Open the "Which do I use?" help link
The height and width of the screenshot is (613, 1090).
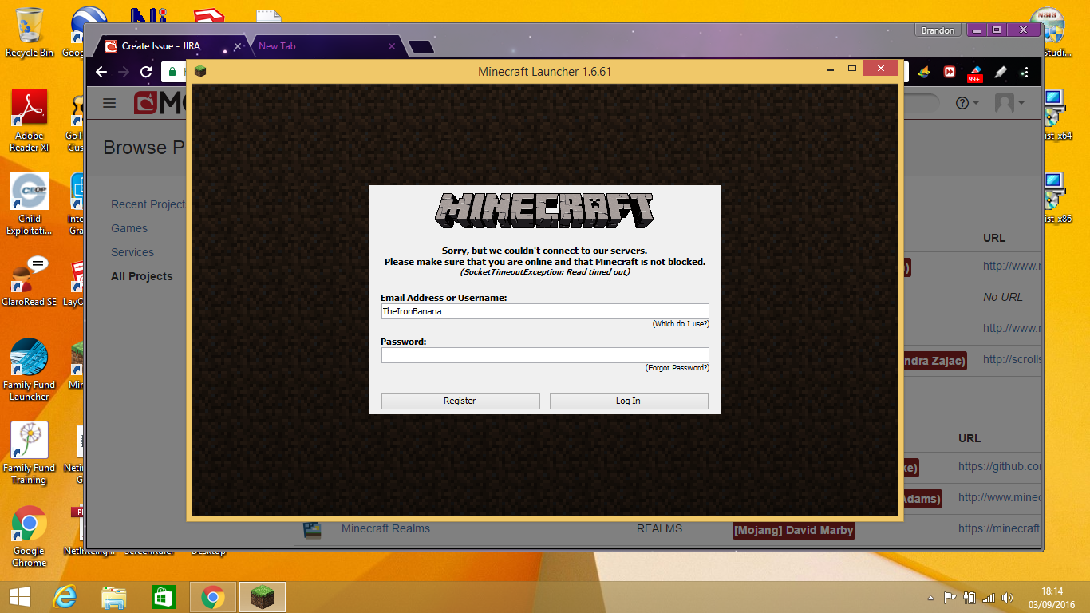[681, 324]
